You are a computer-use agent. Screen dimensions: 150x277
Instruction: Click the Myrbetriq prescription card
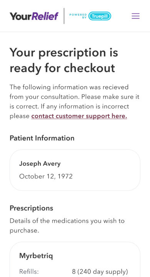tap(75, 260)
